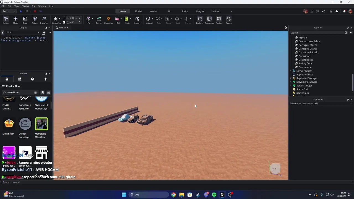
Task: Open the Window menu
Action: click(42, 6)
